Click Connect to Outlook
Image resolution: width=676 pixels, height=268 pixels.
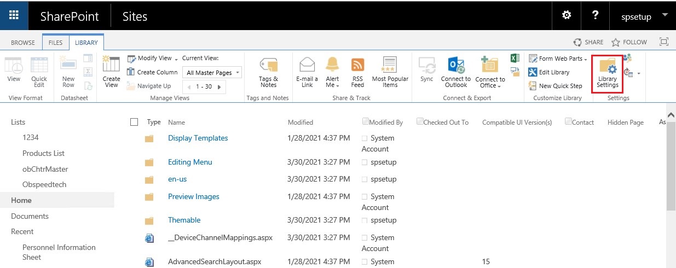pyautogui.click(x=456, y=72)
